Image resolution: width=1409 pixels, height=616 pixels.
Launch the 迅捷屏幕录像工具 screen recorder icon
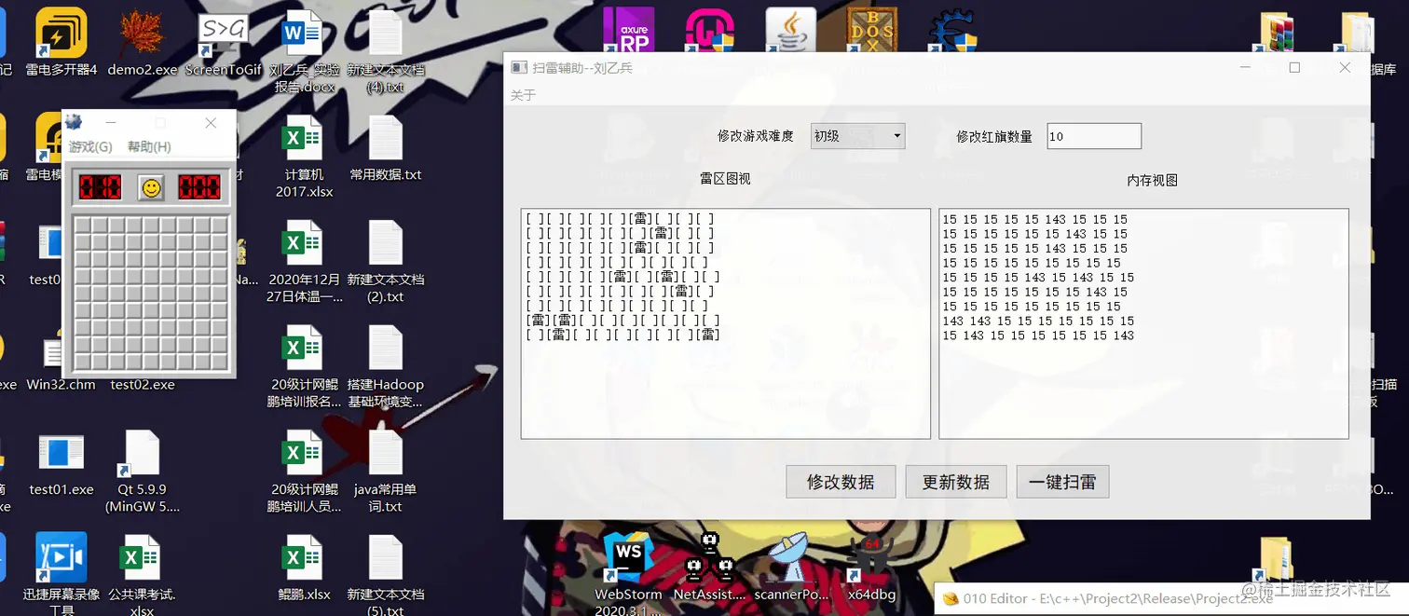(61, 554)
